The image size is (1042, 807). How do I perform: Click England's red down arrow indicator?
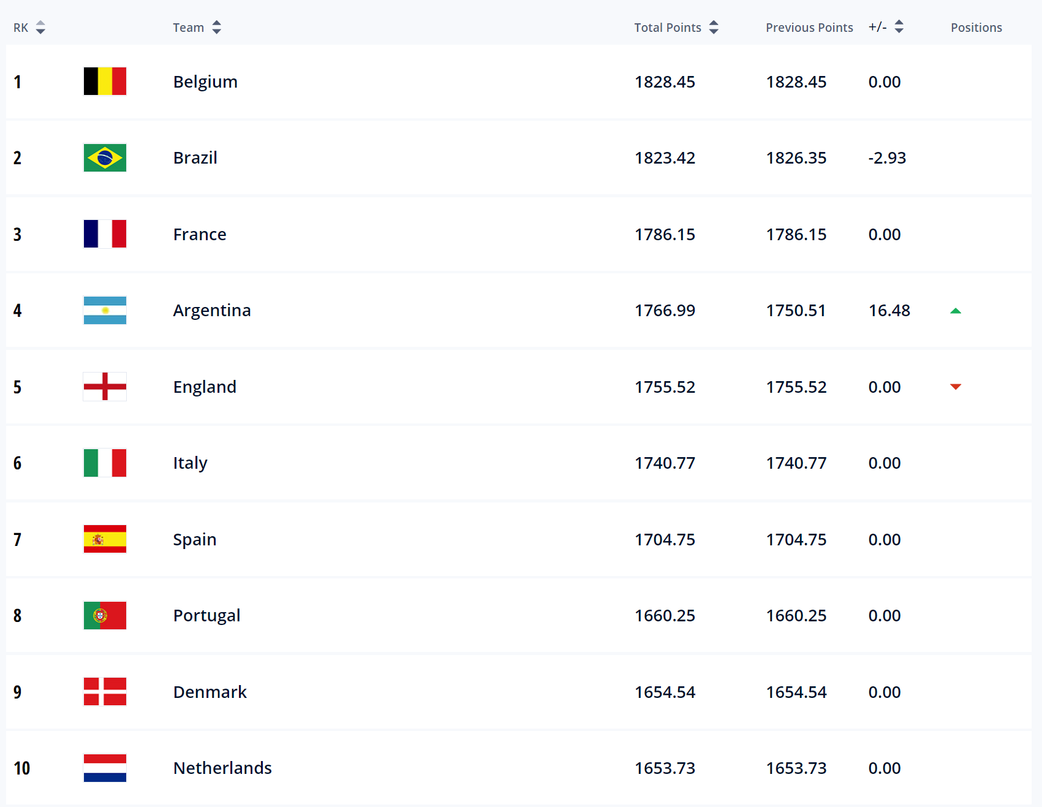click(x=955, y=387)
